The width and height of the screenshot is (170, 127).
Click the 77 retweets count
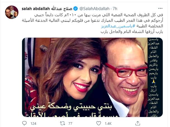click(x=70, y=124)
